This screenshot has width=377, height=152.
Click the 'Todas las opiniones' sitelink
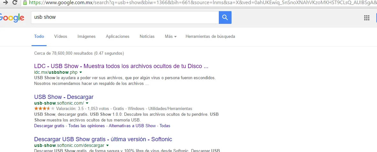[86, 126]
